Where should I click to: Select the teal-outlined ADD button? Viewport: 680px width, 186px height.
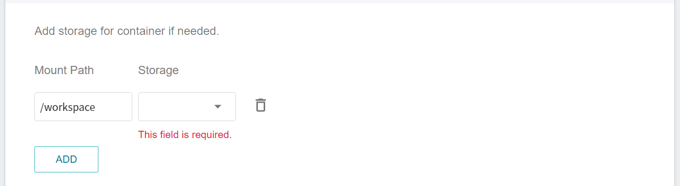[66, 159]
